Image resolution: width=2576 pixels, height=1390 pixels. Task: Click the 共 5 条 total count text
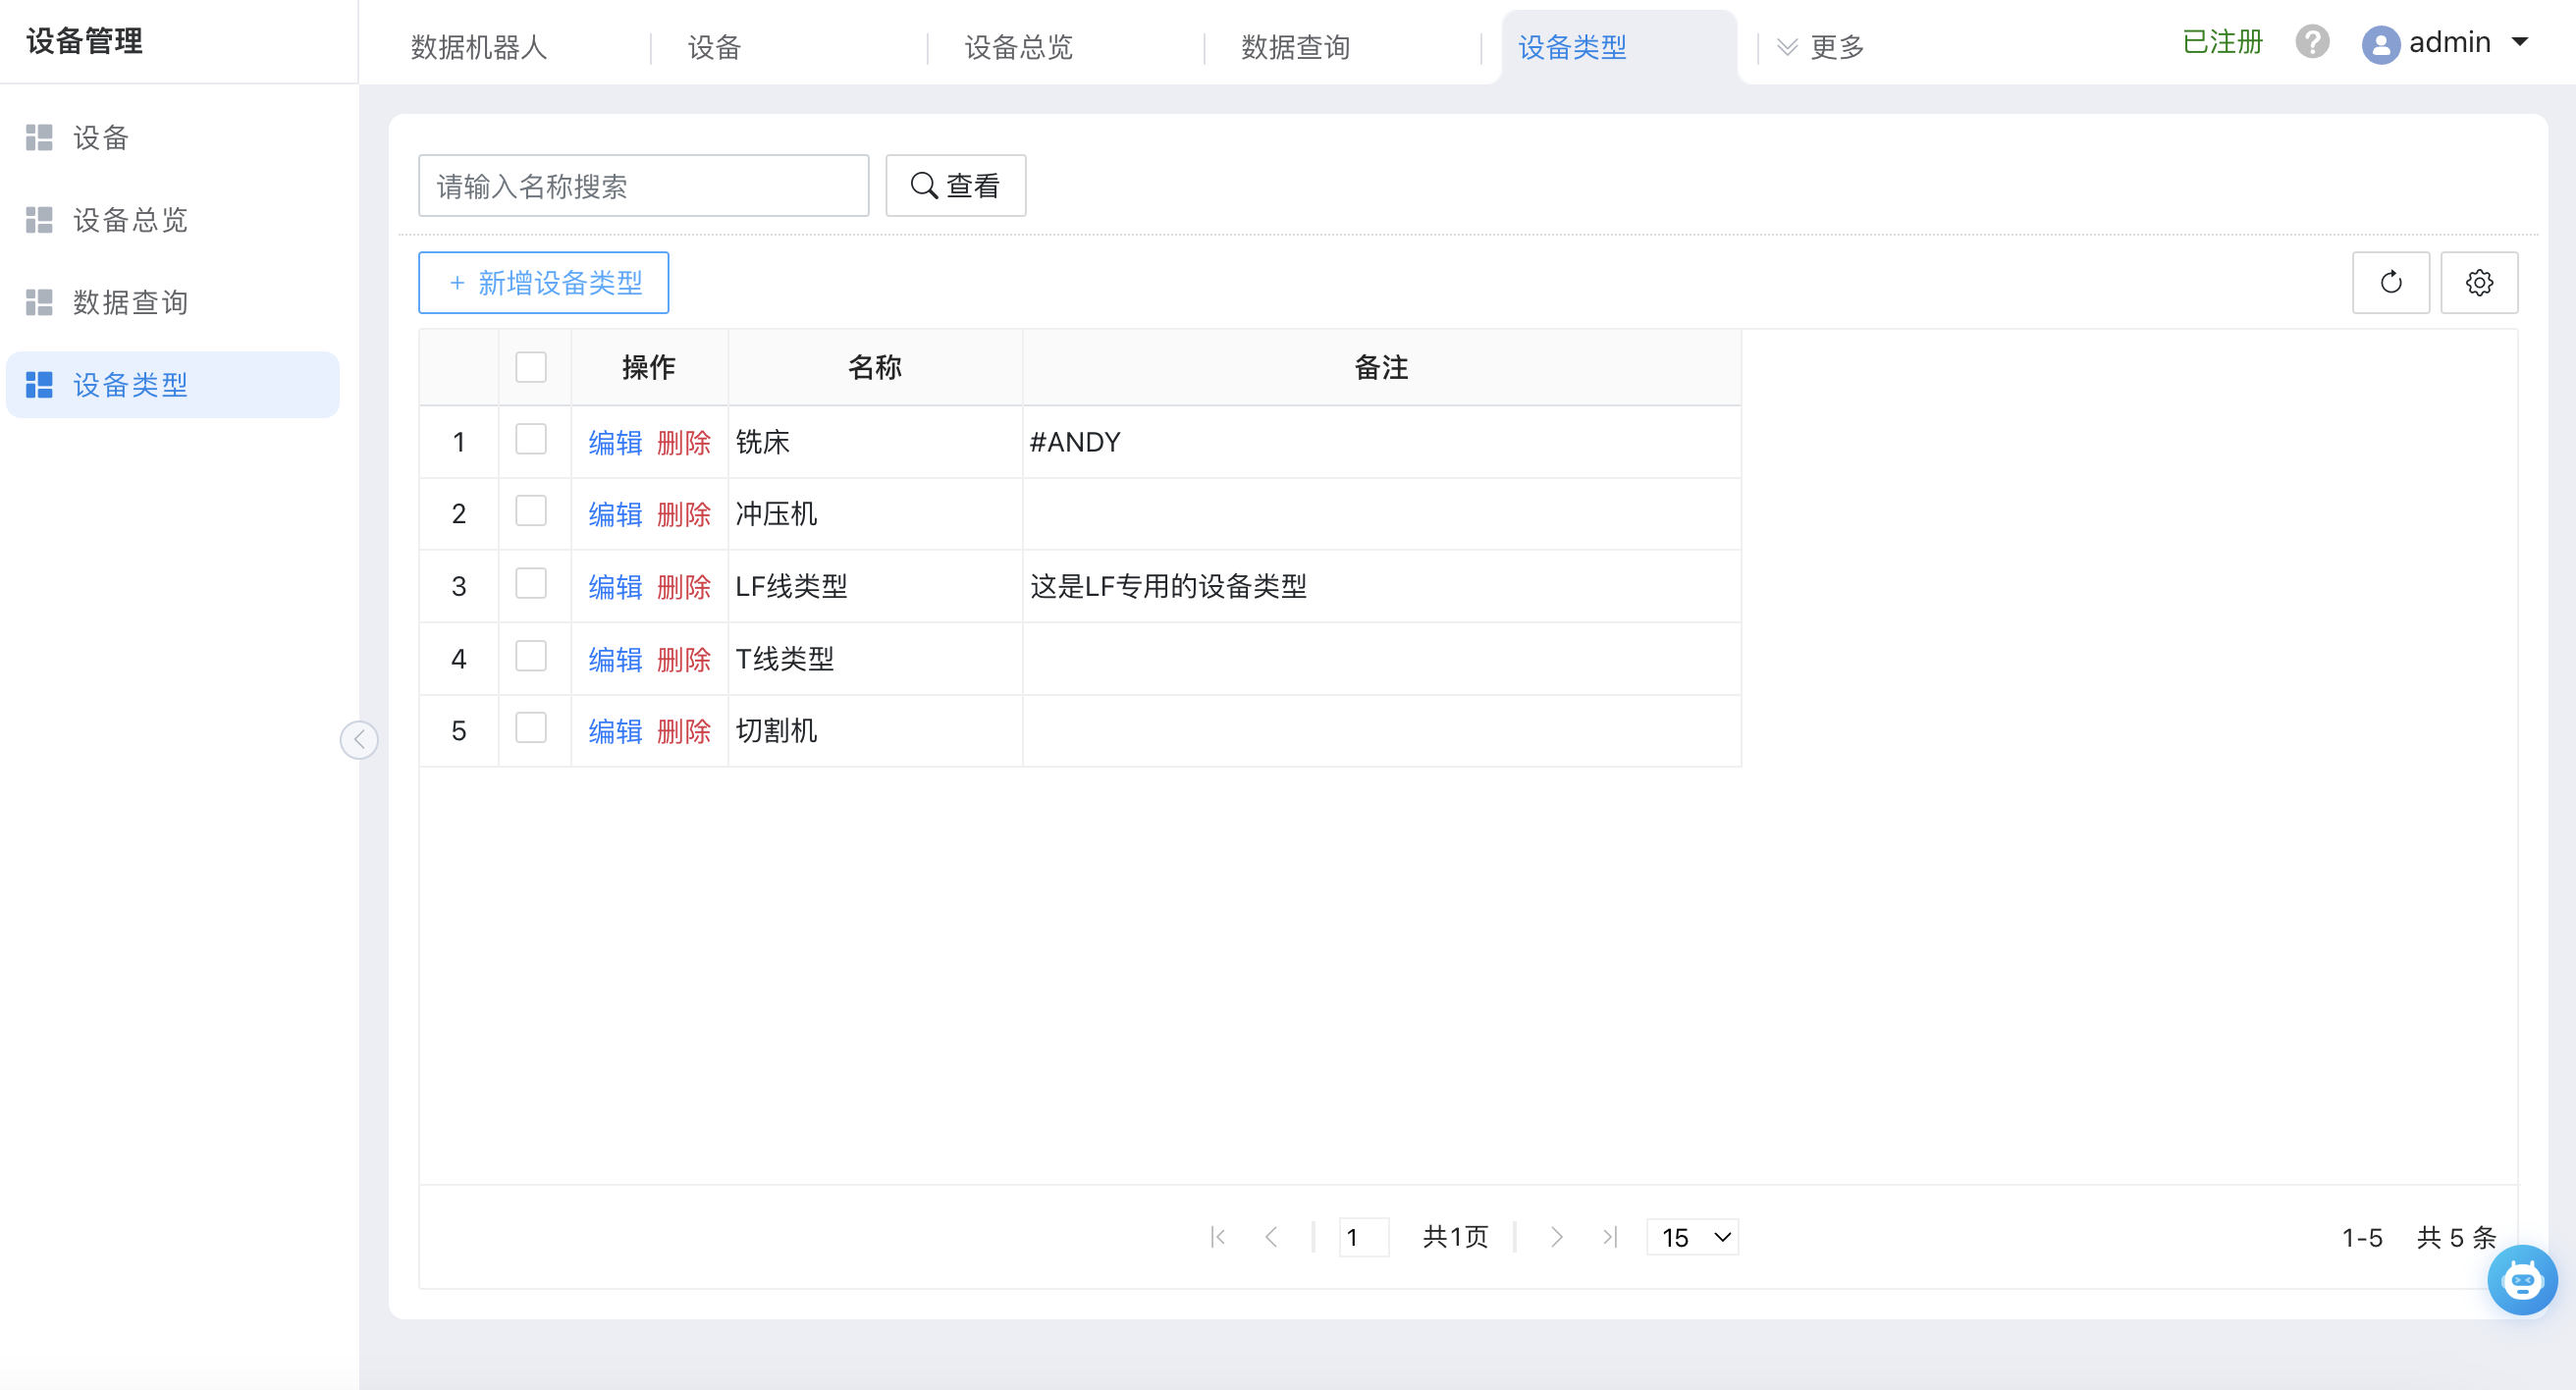2455,1237
